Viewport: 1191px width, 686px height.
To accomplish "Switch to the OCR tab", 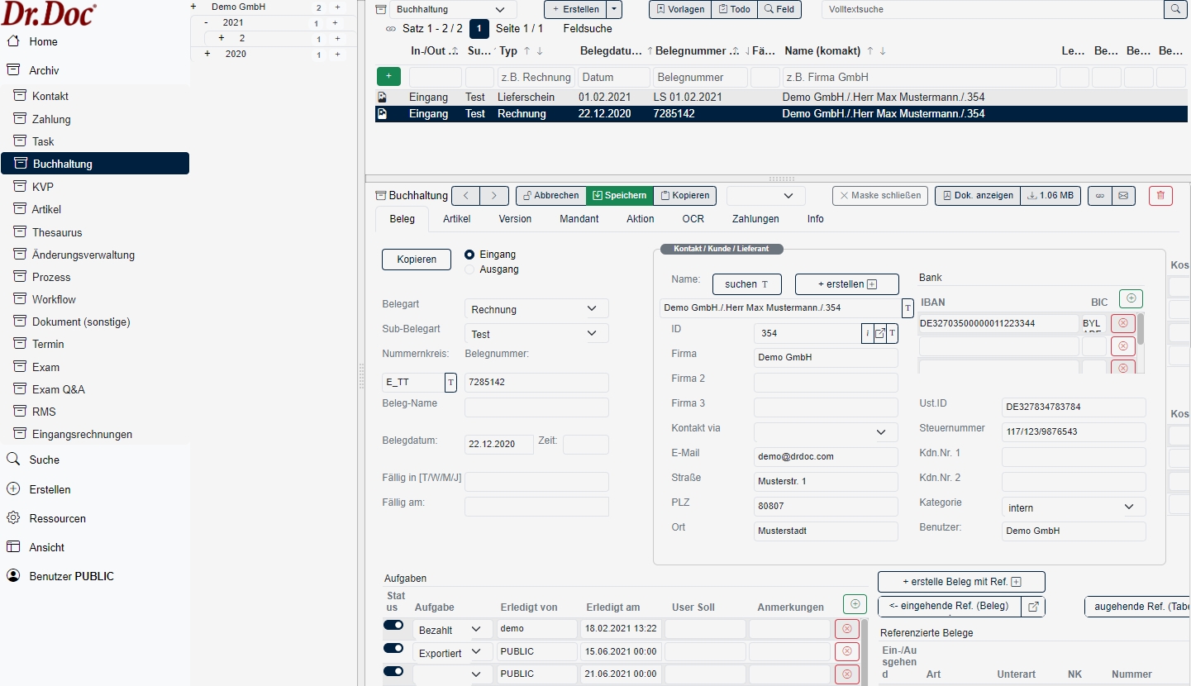I will 693,219.
